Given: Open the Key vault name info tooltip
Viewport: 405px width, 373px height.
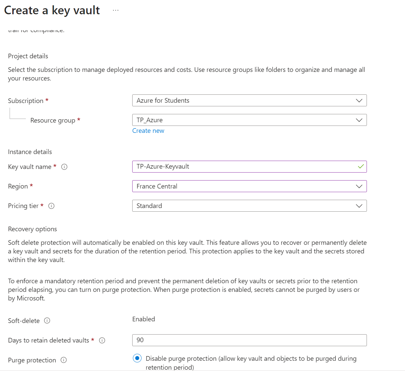Looking at the screenshot, I should click(x=64, y=167).
